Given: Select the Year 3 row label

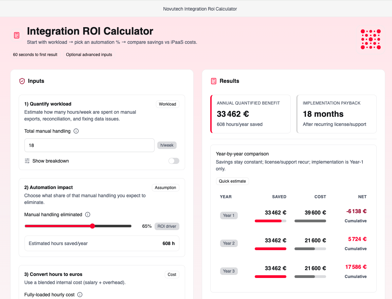Looking at the screenshot, I should click(229, 271).
